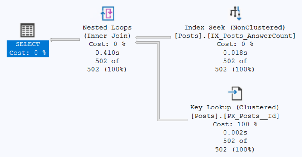Click the Index Seek operator icon
The image size is (302, 157).
click(x=235, y=13)
